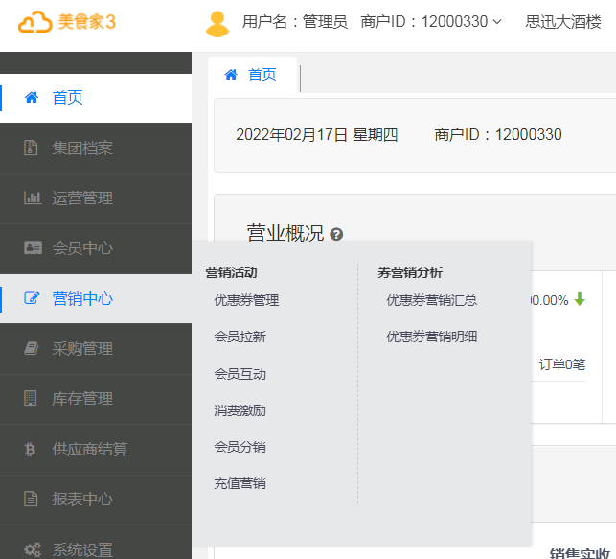Click the user avatar icon
Screen dimensions: 616x559
coord(217,23)
